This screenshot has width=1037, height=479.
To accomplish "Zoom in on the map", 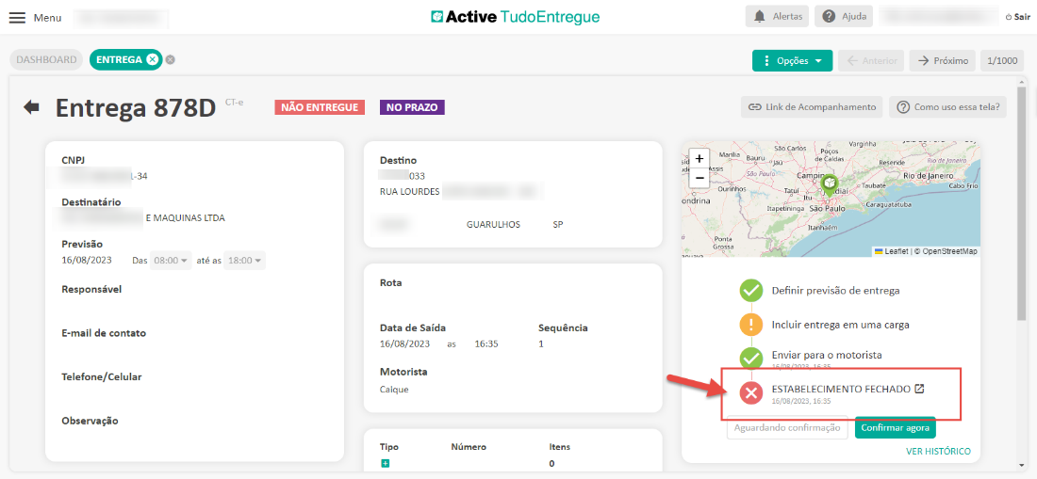I will [x=700, y=159].
